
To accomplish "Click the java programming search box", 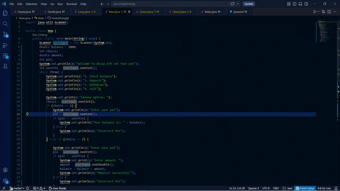I will tap(170, 4).
